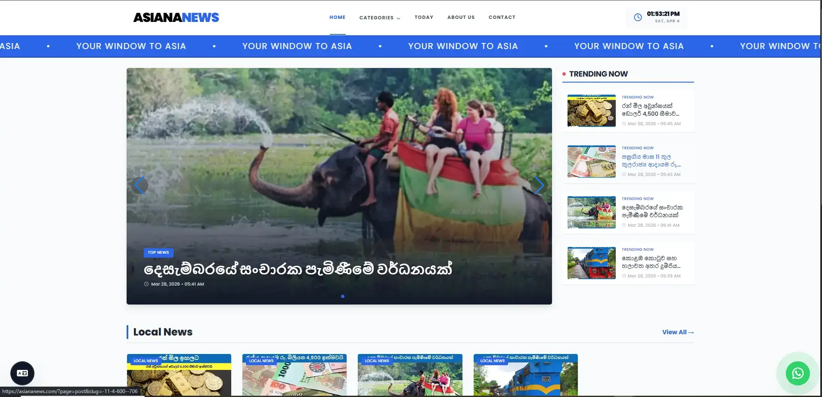Click the ASIANANEWS logo
The width and height of the screenshot is (822, 397).
pyautogui.click(x=176, y=17)
